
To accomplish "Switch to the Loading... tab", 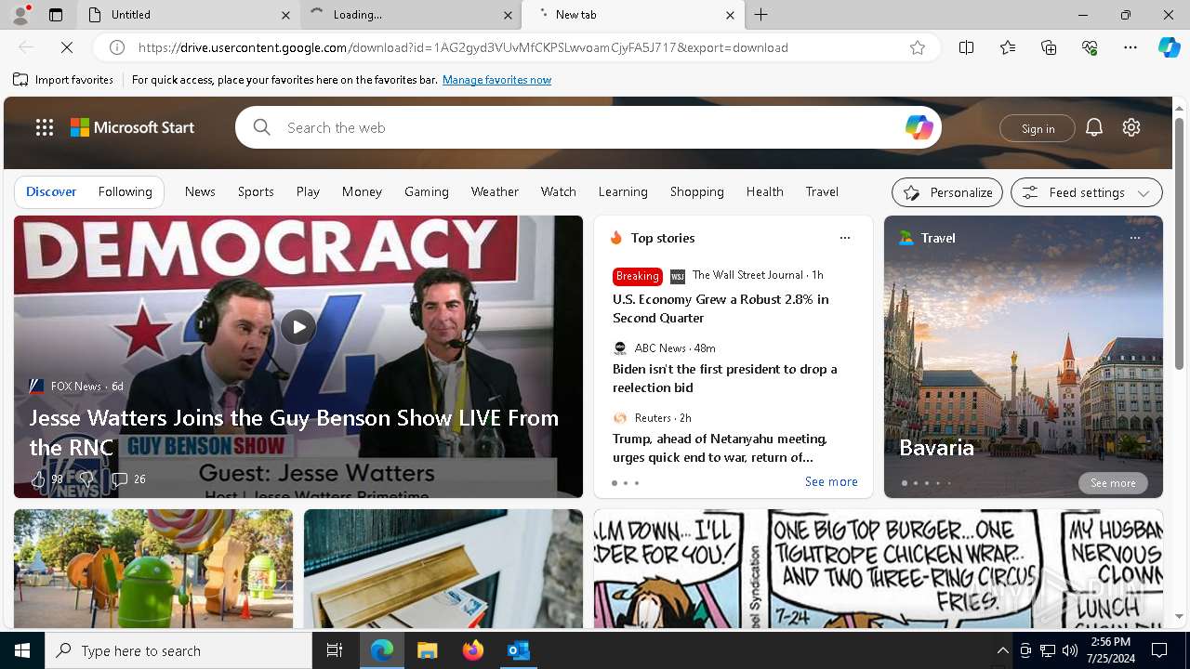I will click(x=411, y=15).
